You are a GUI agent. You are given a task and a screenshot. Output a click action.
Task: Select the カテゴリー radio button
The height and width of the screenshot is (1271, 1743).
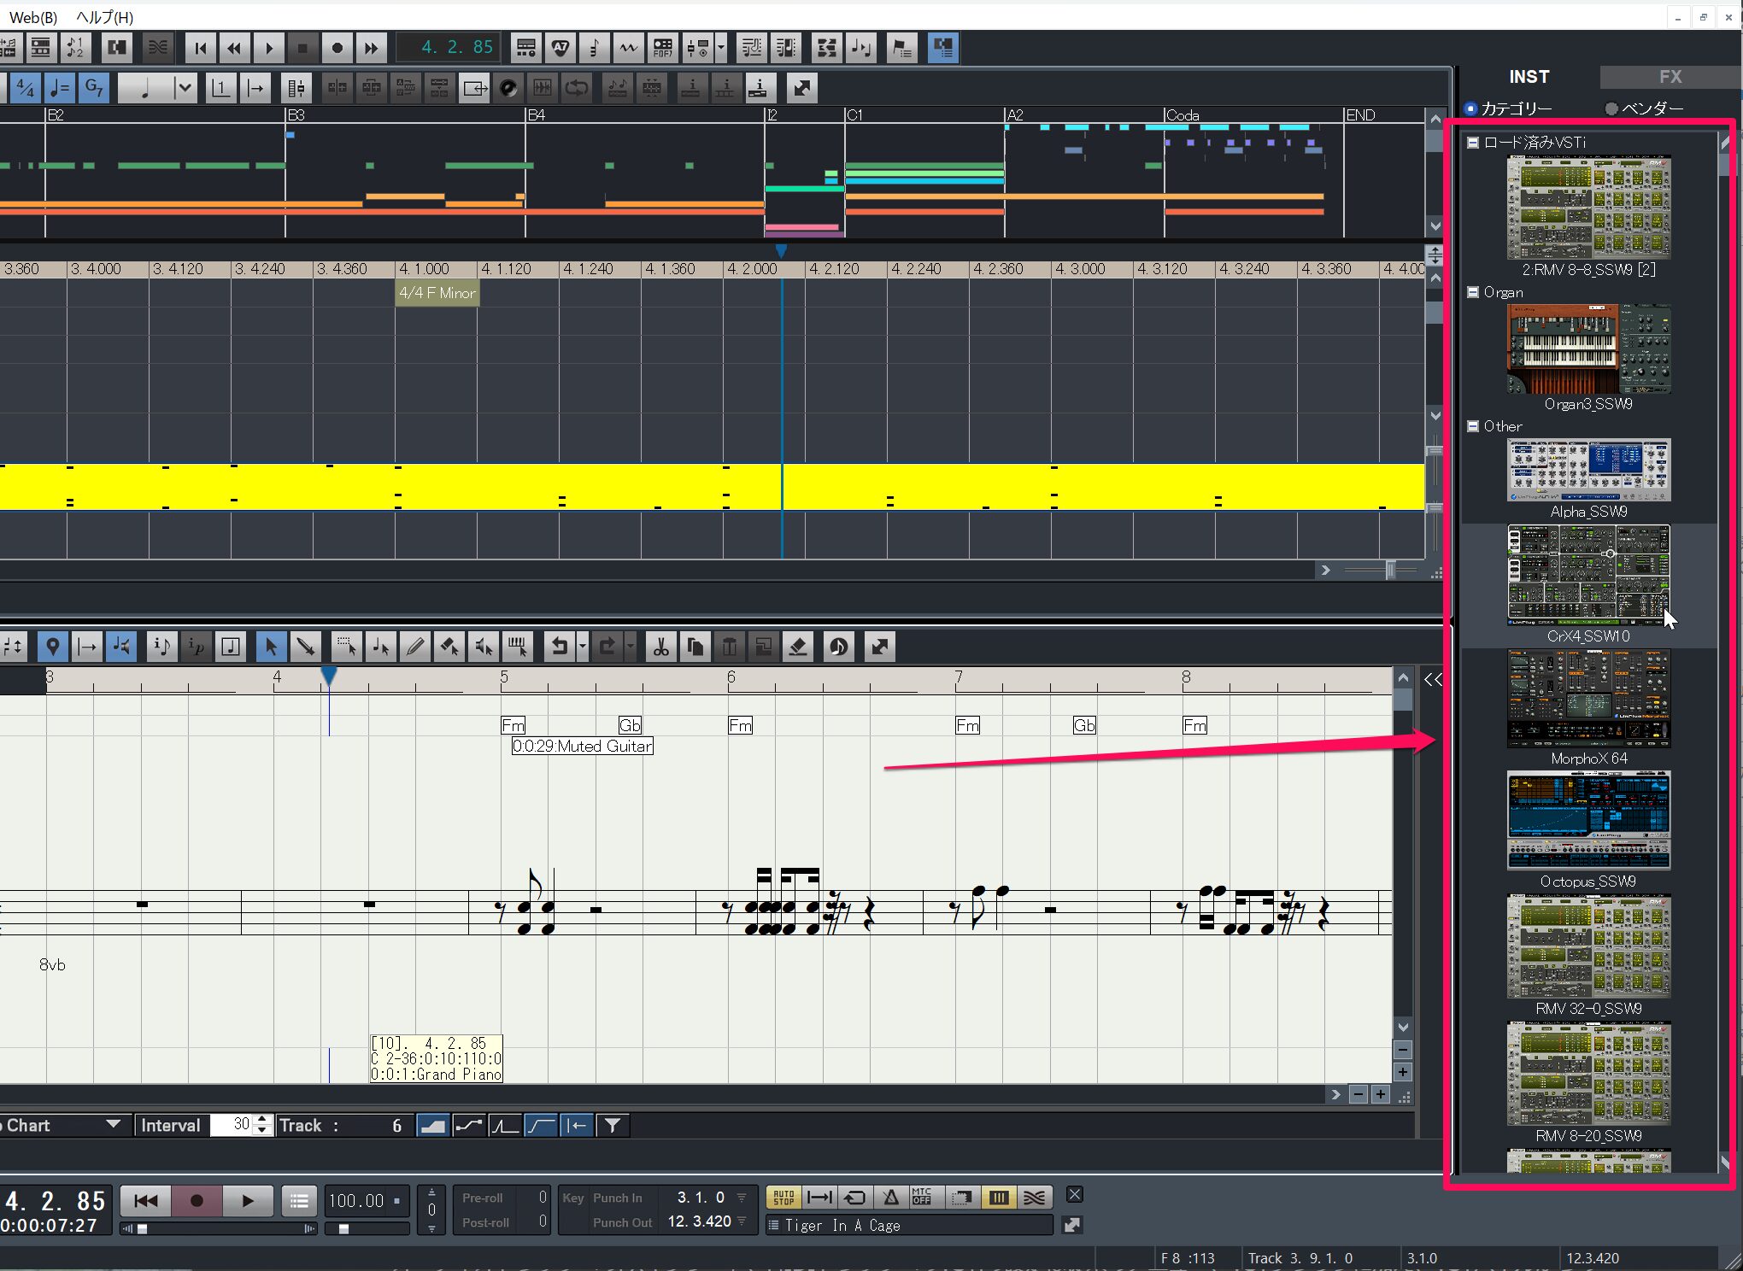point(1470,108)
